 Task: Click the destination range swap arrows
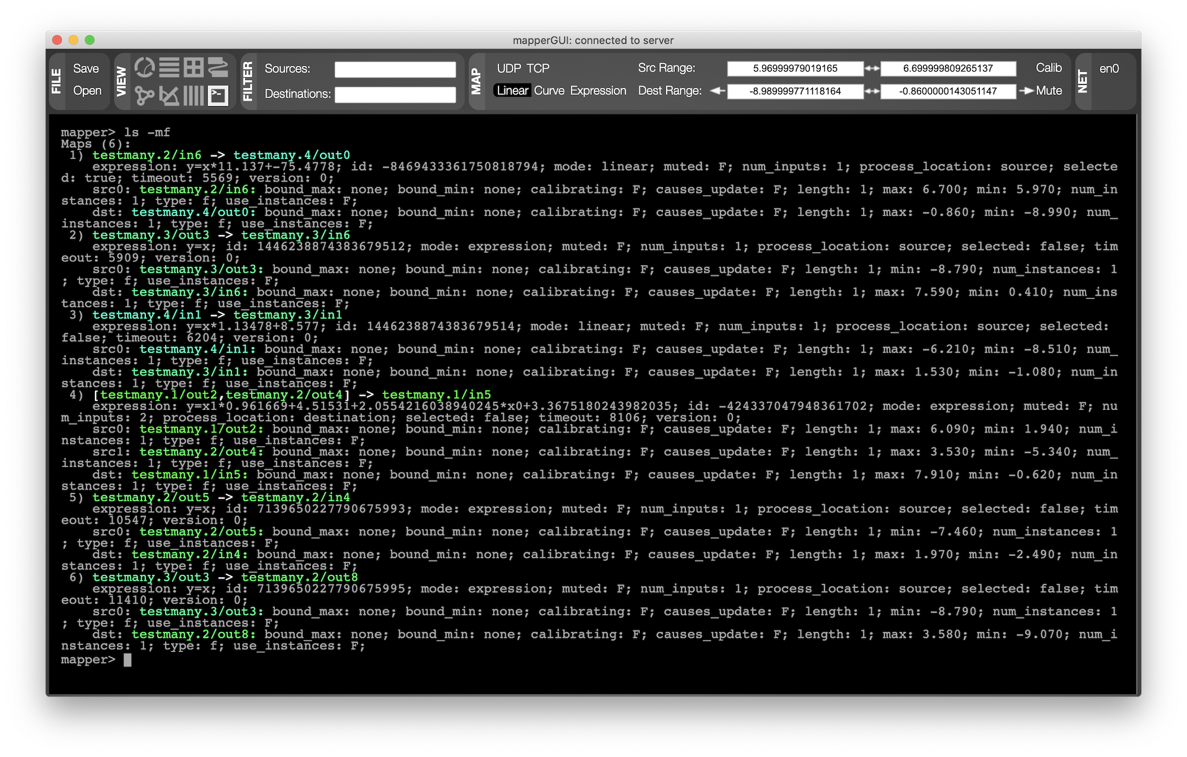[872, 91]
